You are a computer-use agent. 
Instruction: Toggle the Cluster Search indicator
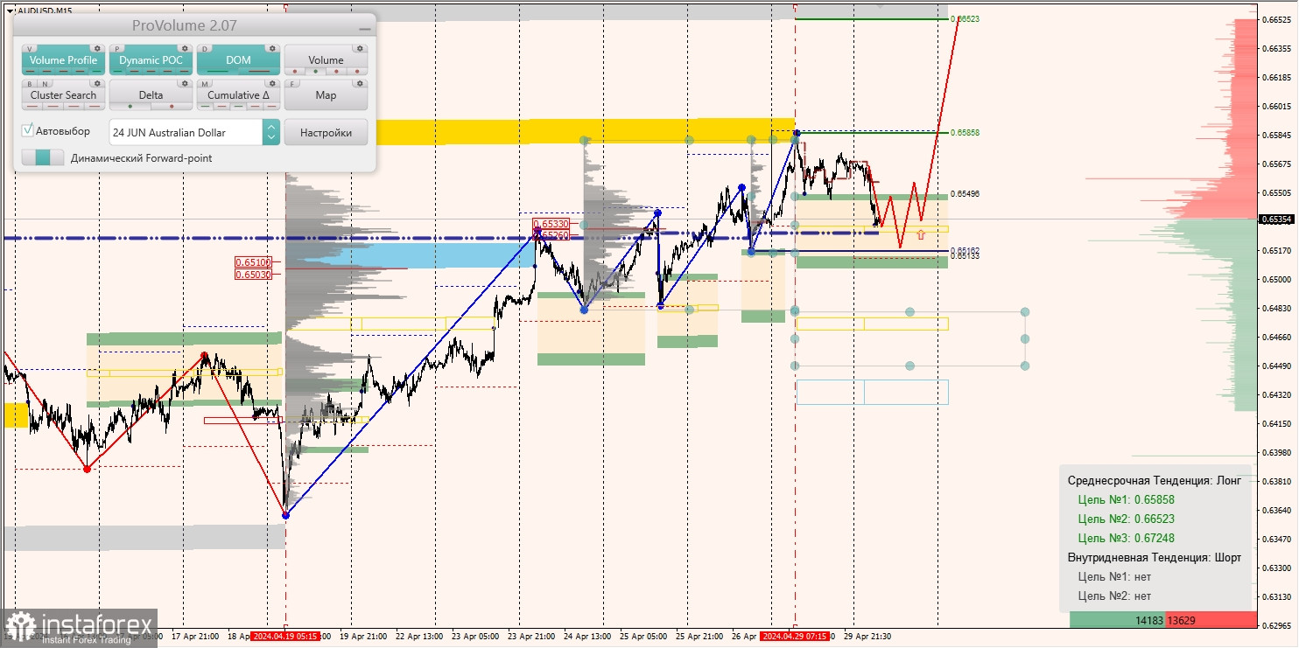point(63,95)
